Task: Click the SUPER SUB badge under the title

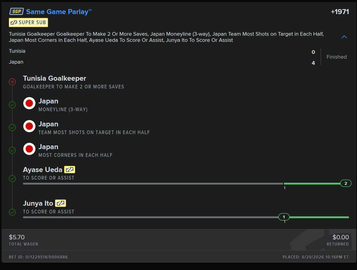Action: (28, 23)
